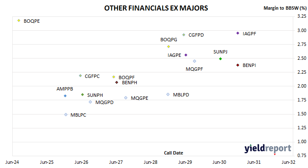The height and width of the screenshot is (168, 308).
Task: Click the Call Date axis label
Action: click(x=173, y=153)
